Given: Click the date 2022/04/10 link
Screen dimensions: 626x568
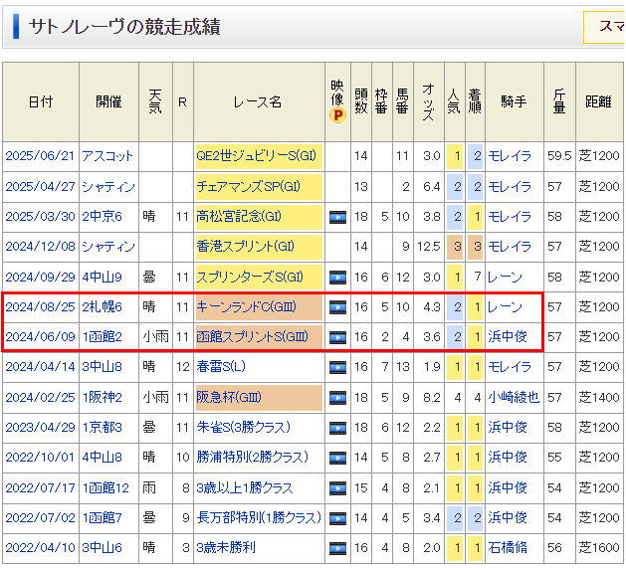Looking at the screenshot, I should click(40, 547).
